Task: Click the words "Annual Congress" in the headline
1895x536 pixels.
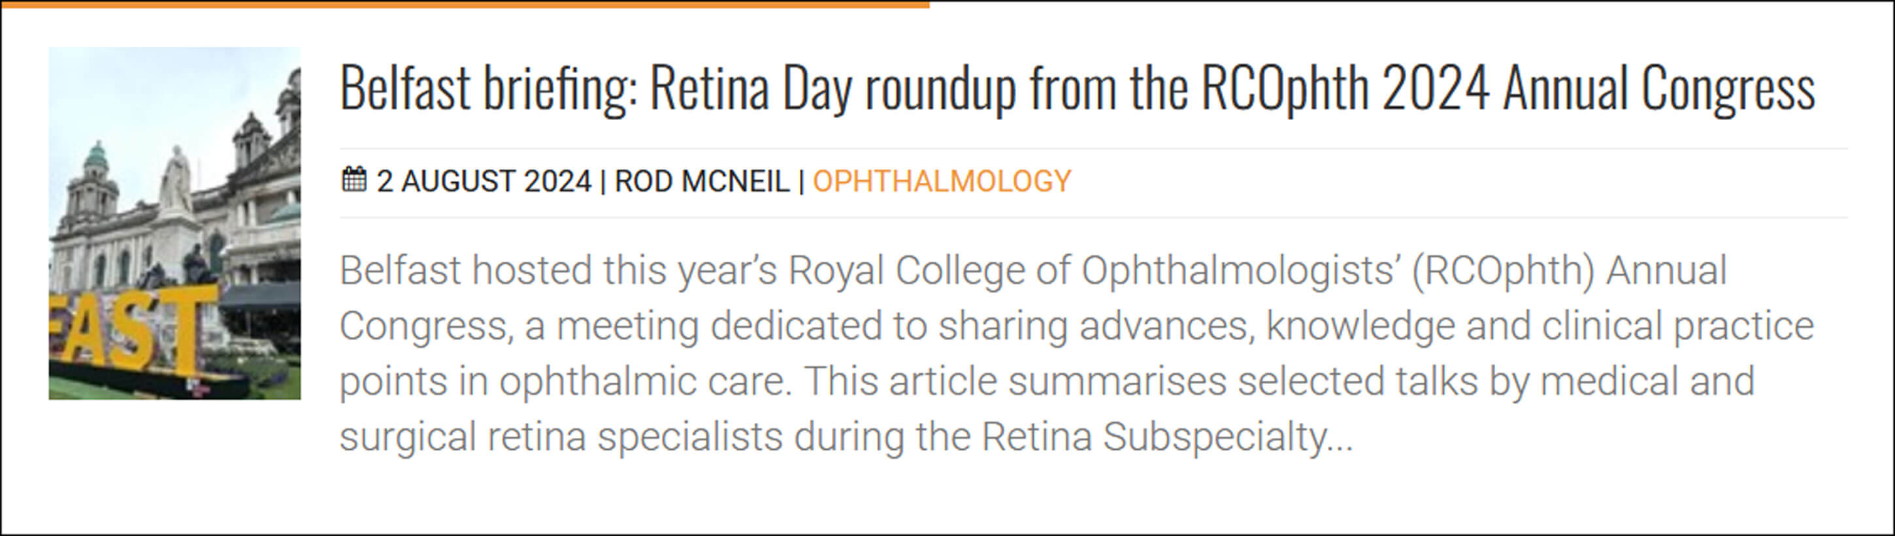Action: tap(1658, 87)
